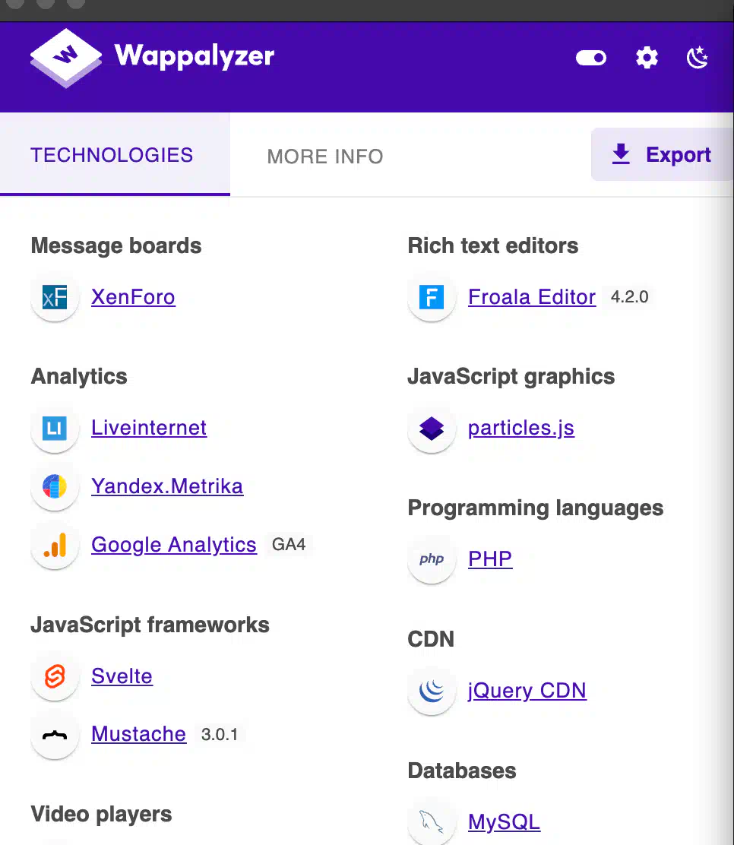Toggle the Wappalyzer enable switch

coord(590,58)
